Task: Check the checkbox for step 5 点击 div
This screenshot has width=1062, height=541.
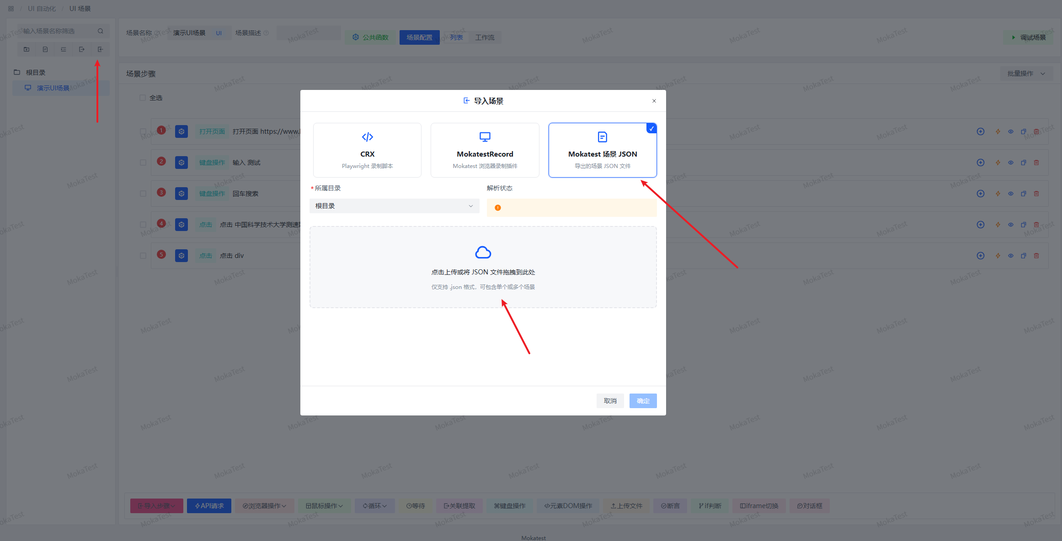Action: (143, 256)
